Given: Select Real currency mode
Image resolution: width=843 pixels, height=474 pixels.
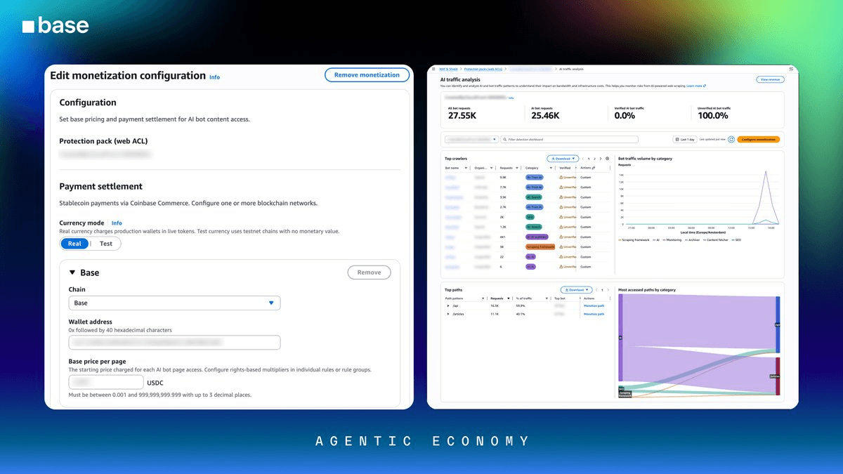Looking at the screenshot, I should pos(74,244).
